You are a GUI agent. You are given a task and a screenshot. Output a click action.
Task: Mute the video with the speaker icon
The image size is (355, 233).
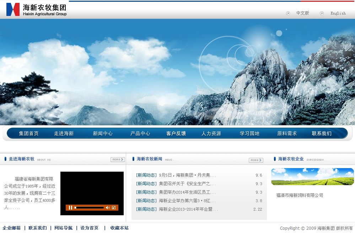pyautogui.click(x=107, y=207)
